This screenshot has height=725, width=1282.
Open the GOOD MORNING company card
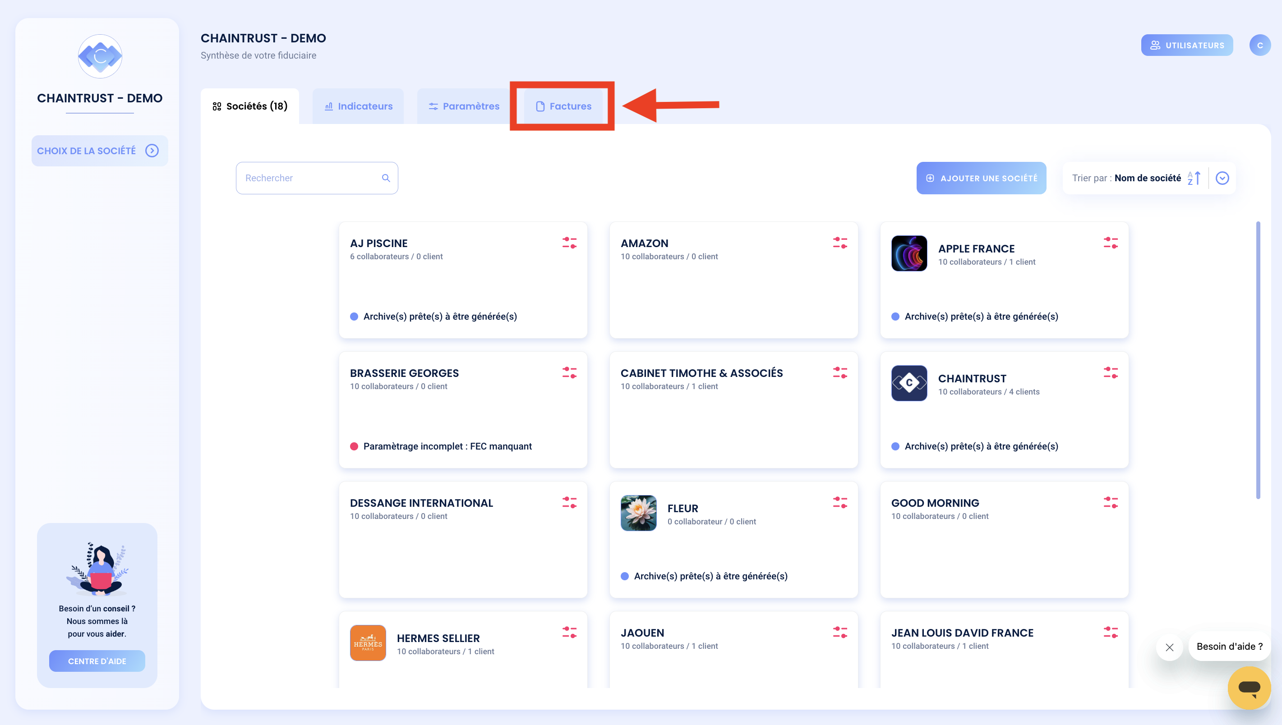[1004, 539]
